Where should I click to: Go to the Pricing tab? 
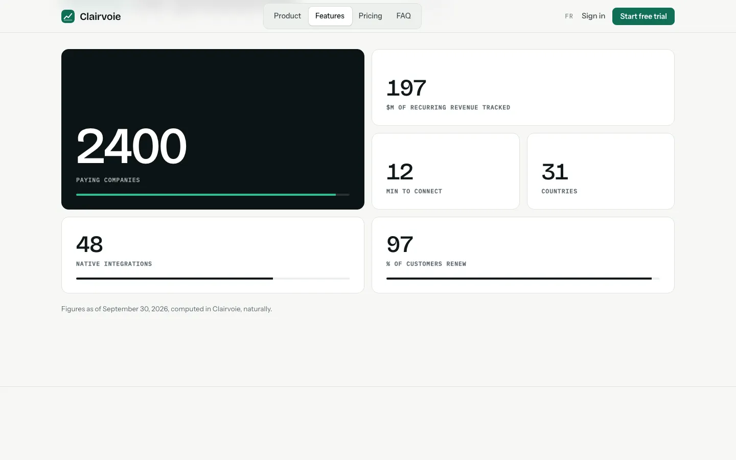[370, 16]
